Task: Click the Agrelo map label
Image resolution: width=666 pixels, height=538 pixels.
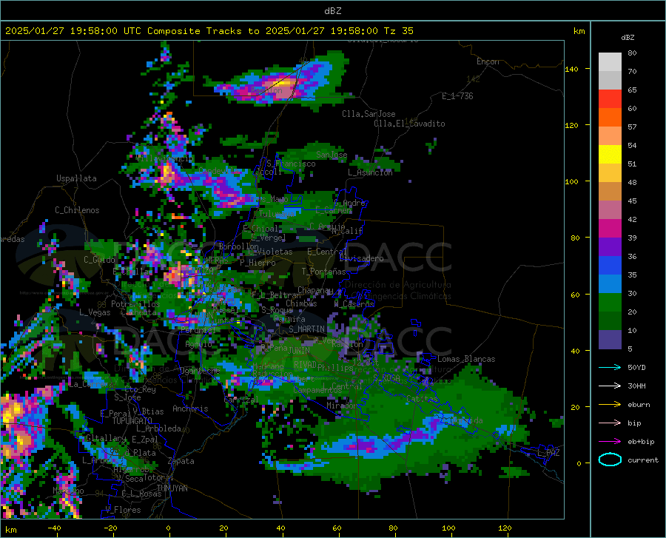Action: pos(198,344)
